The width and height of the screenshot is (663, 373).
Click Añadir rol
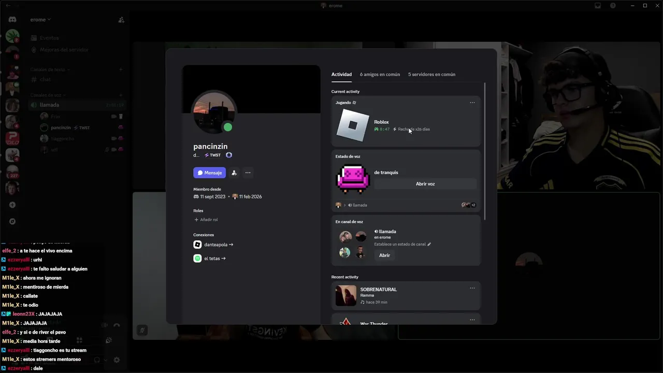click(206, 220)
